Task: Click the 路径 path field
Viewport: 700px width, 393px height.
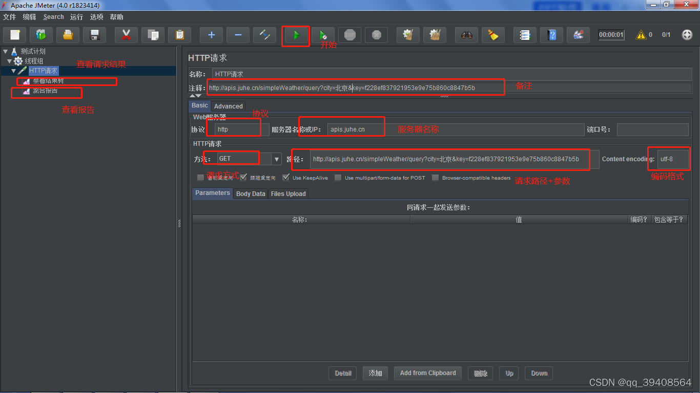Action: 454,159
